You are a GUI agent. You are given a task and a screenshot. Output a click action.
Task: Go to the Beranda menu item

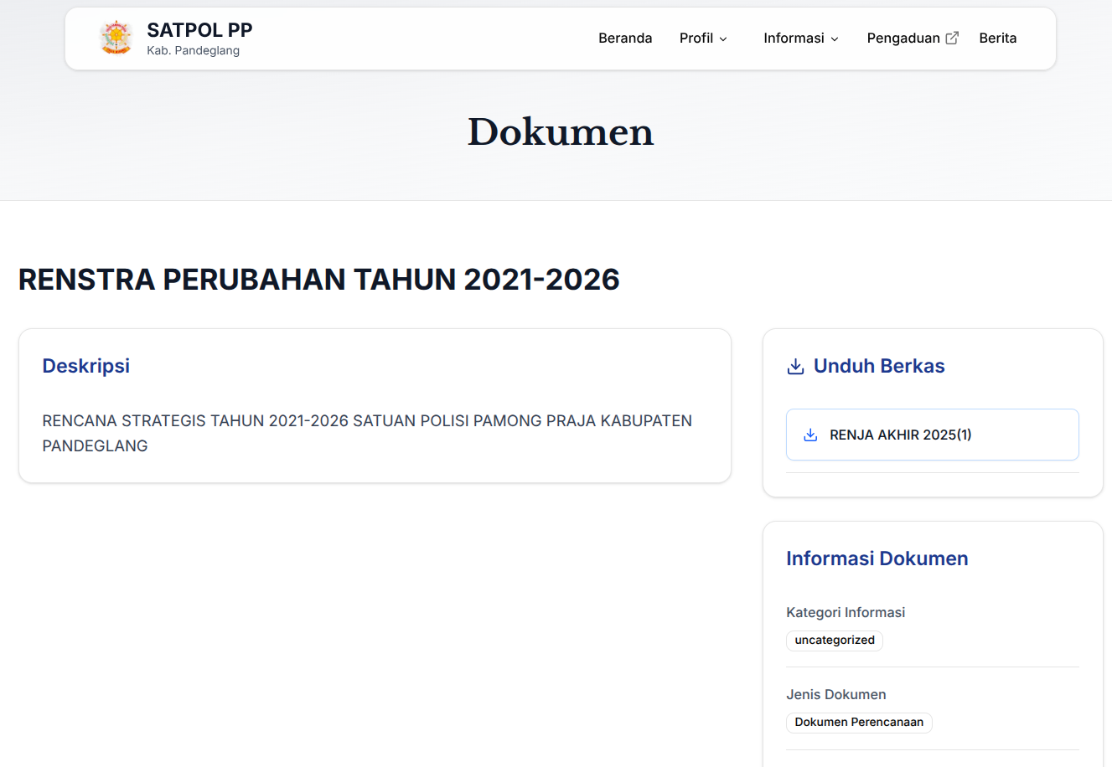pos(625,39)
